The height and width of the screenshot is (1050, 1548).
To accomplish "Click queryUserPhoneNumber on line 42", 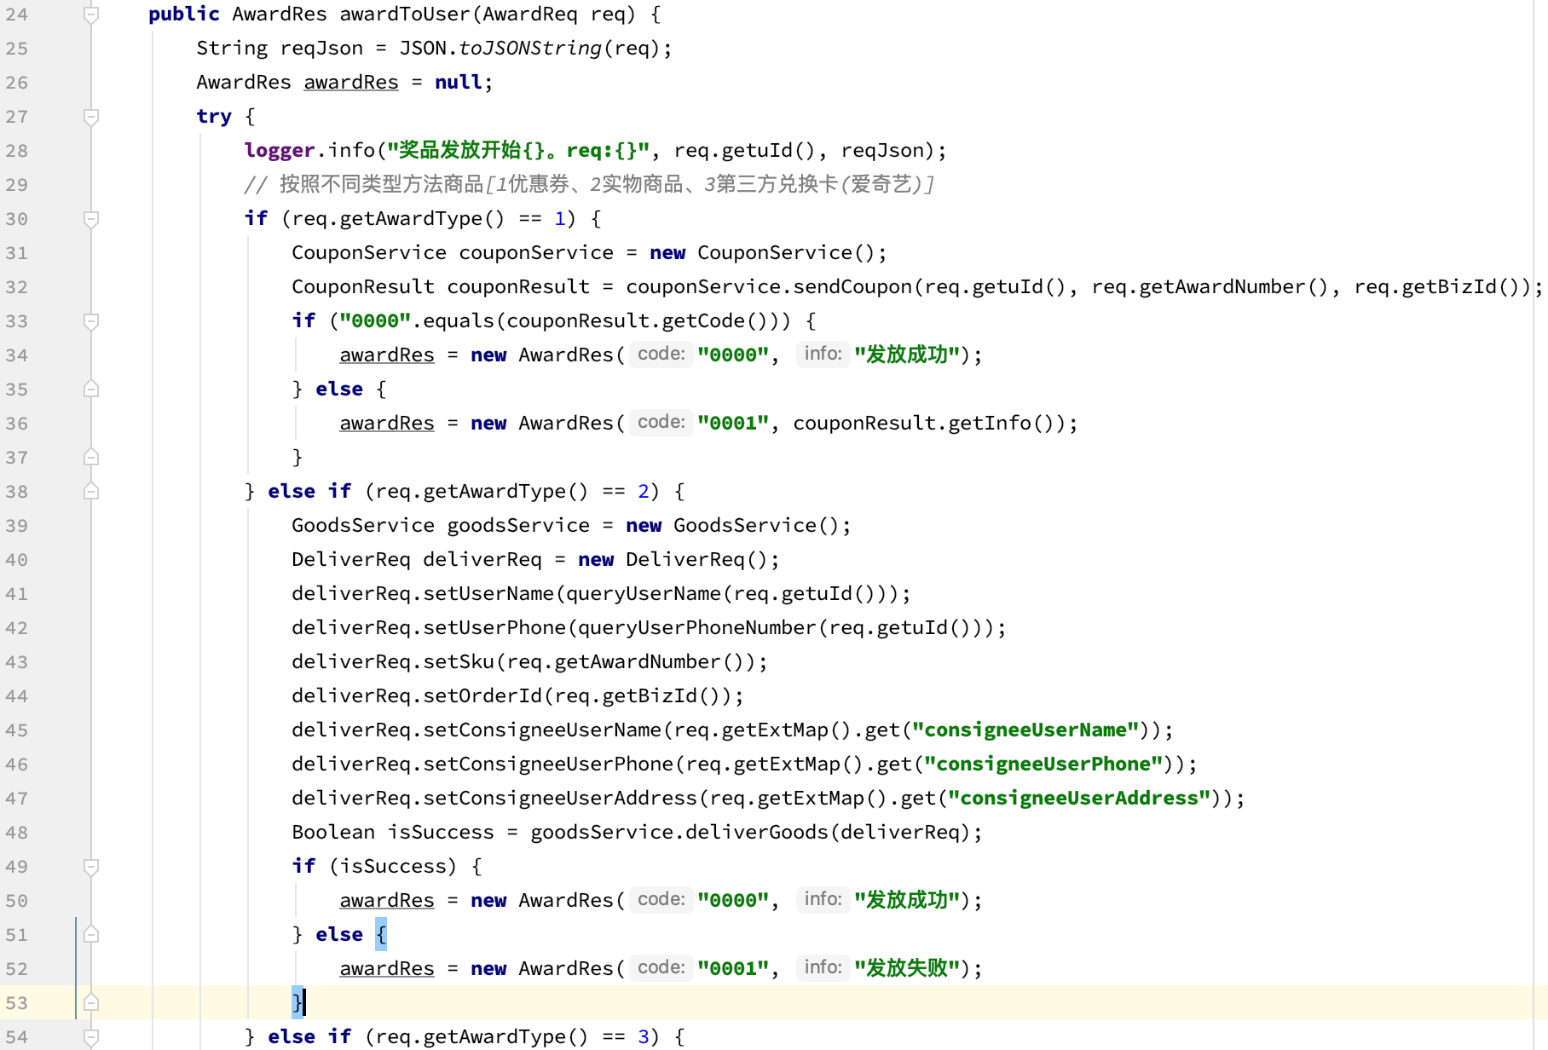I will coord(697,628).
